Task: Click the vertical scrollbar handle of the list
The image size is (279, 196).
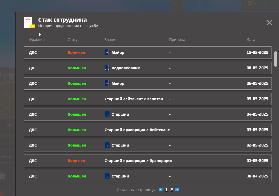Action: (x=275, y=59)
